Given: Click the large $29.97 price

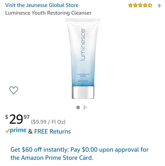Looking at the screenshot, I should pyautogui.click(x=17, y=119).
